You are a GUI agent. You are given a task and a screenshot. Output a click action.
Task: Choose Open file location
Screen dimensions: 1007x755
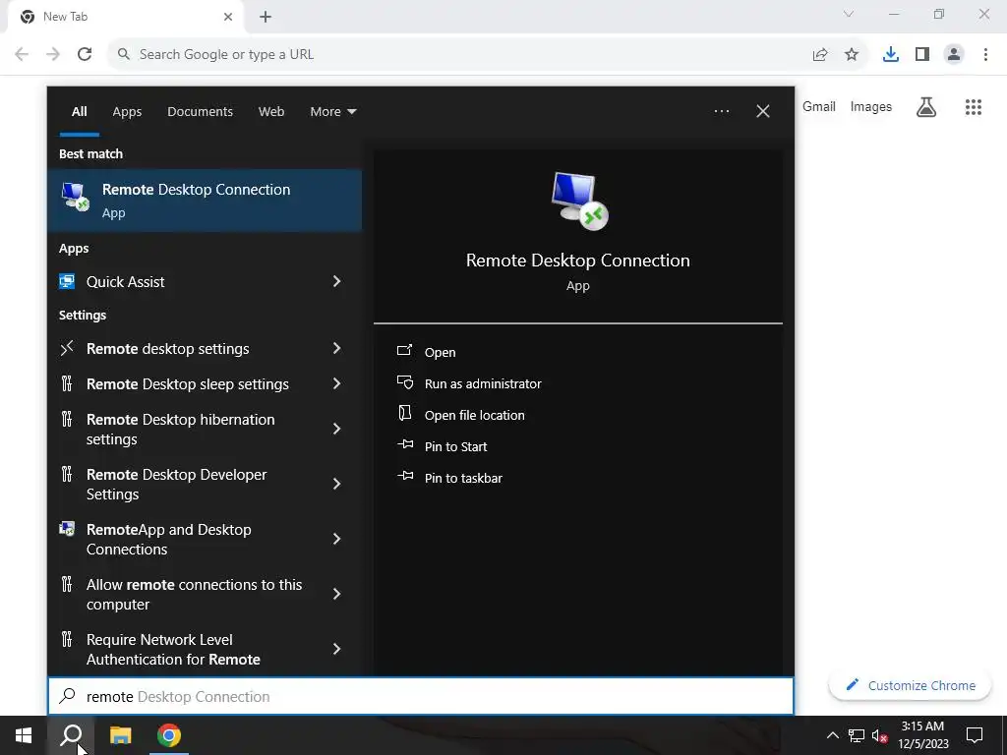pyautogui.click(x=475, y=416)
